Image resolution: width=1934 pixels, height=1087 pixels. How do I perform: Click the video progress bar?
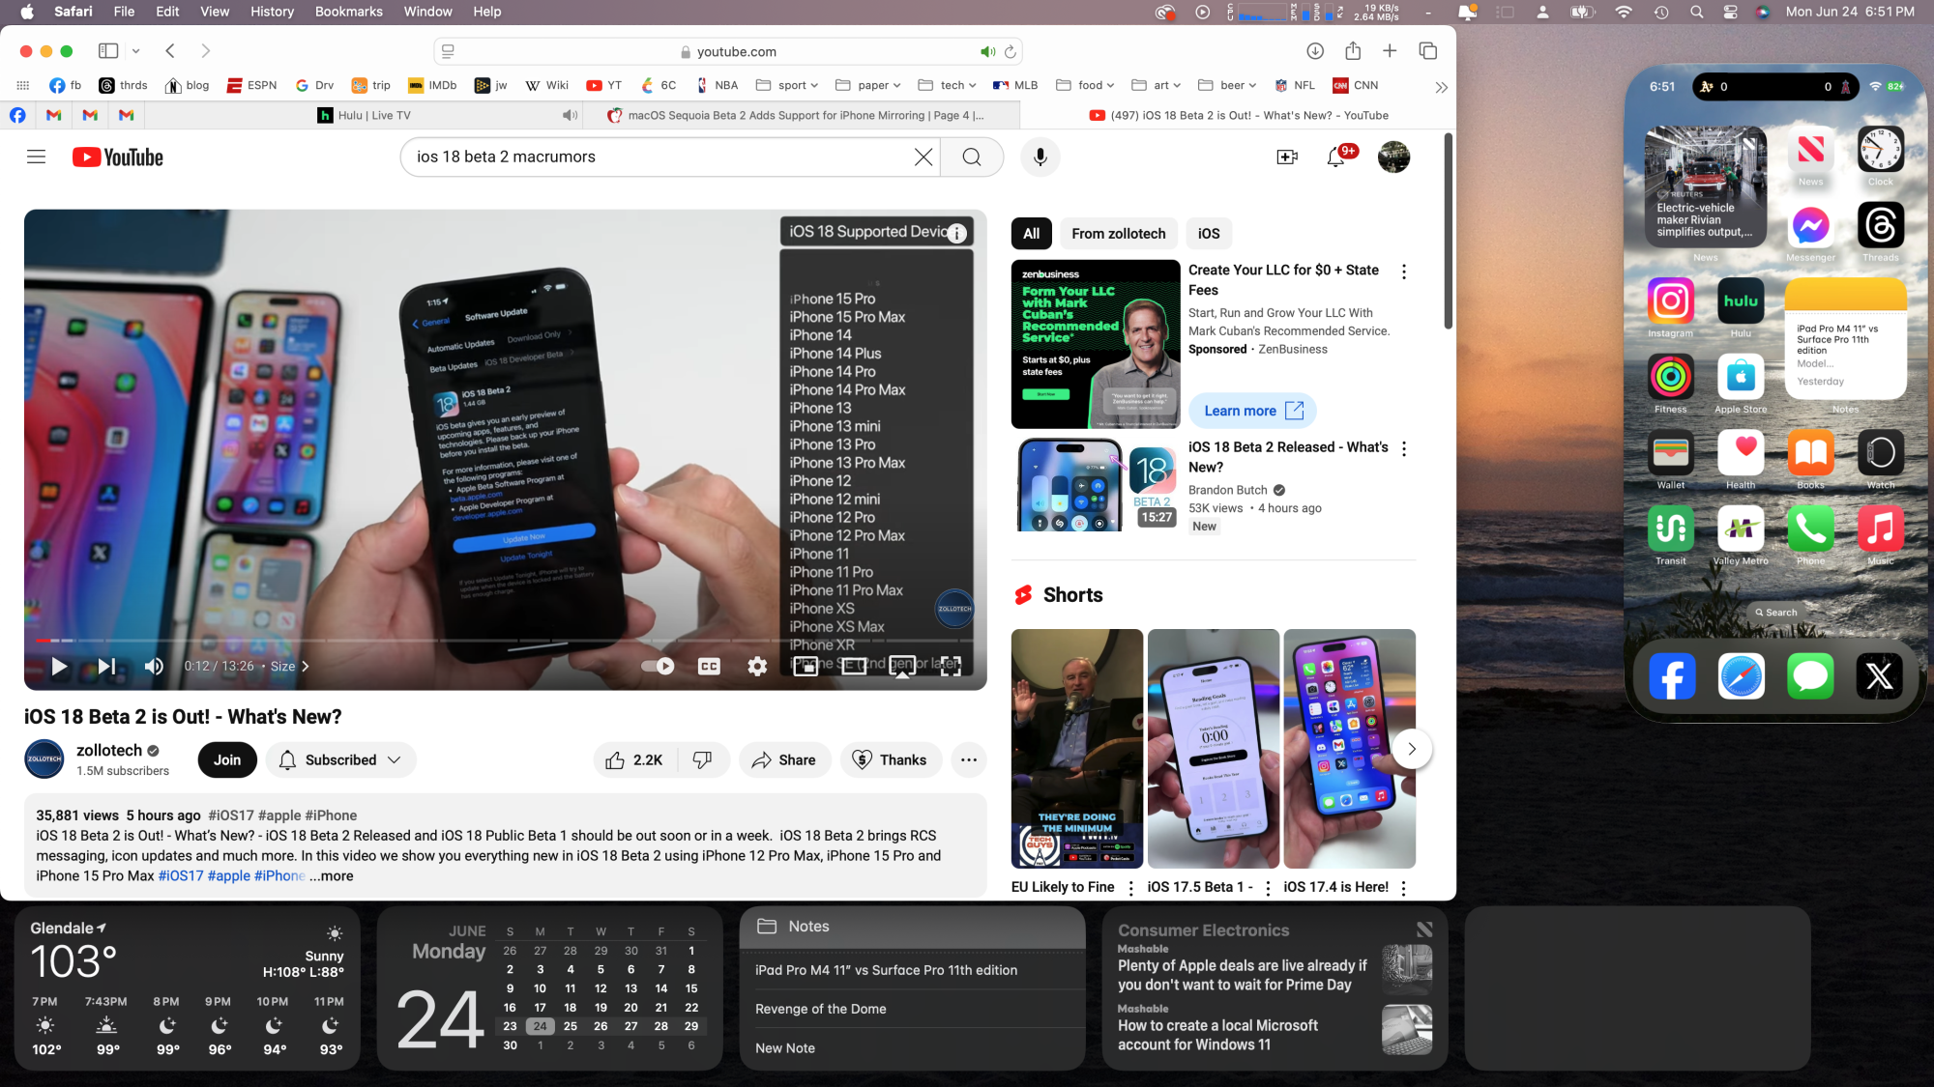tap(483, 640)
